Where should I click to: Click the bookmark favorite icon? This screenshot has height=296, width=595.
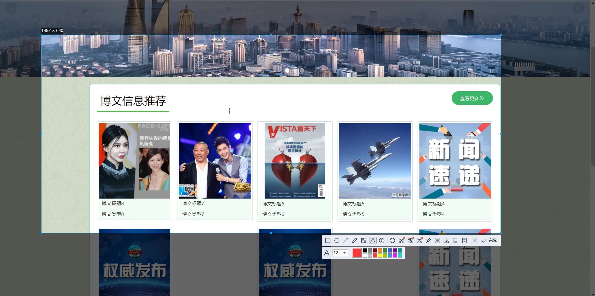464,240
